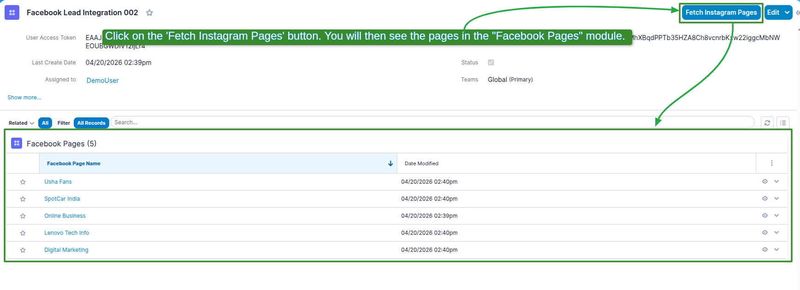Sort by Date Modified column
The height and width of the screenshot is (290, 800).
point(422,163)
